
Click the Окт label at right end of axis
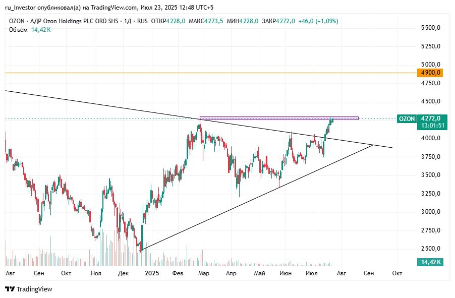tap(397, 273)
